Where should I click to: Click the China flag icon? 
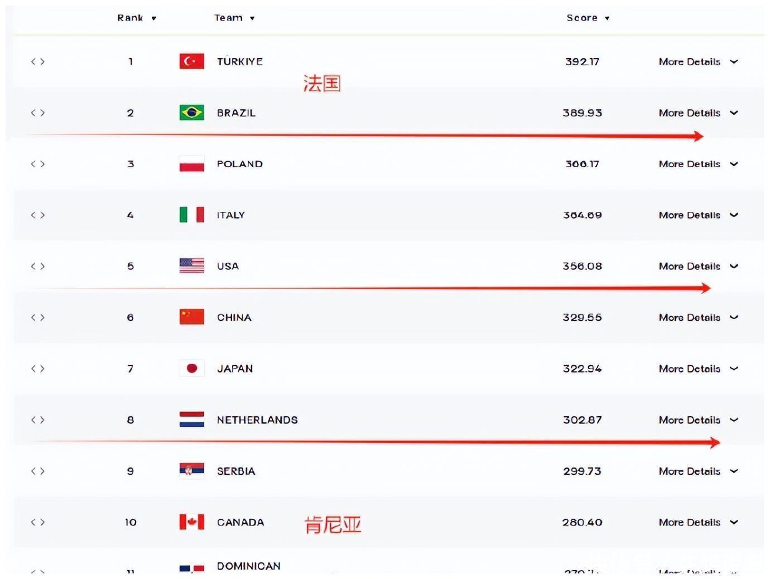click(191, 317)
